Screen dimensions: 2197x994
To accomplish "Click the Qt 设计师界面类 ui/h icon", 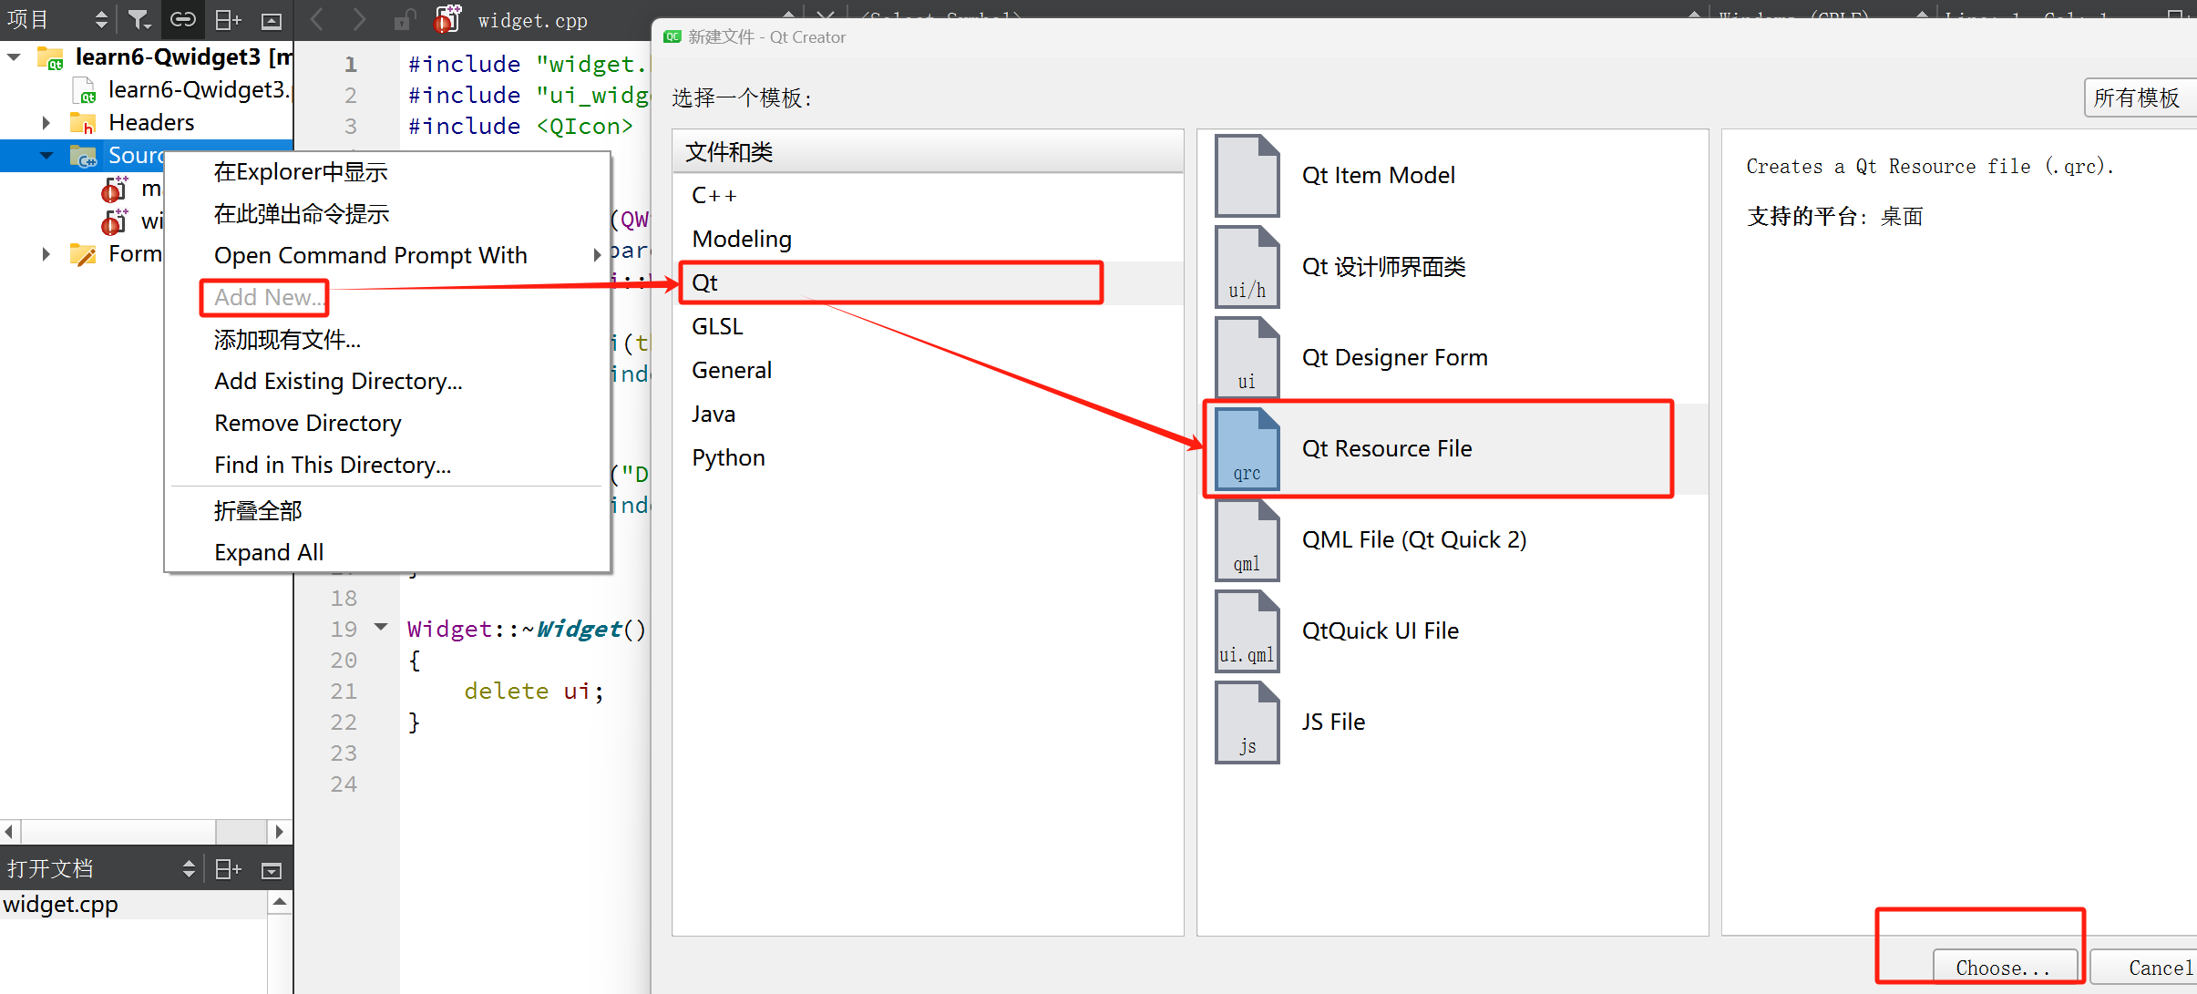I will [1247, 267].
